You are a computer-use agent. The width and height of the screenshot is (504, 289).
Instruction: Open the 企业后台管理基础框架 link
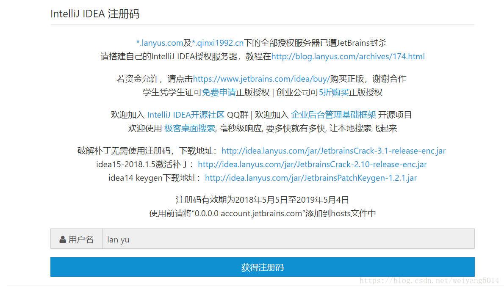(333, 115)
